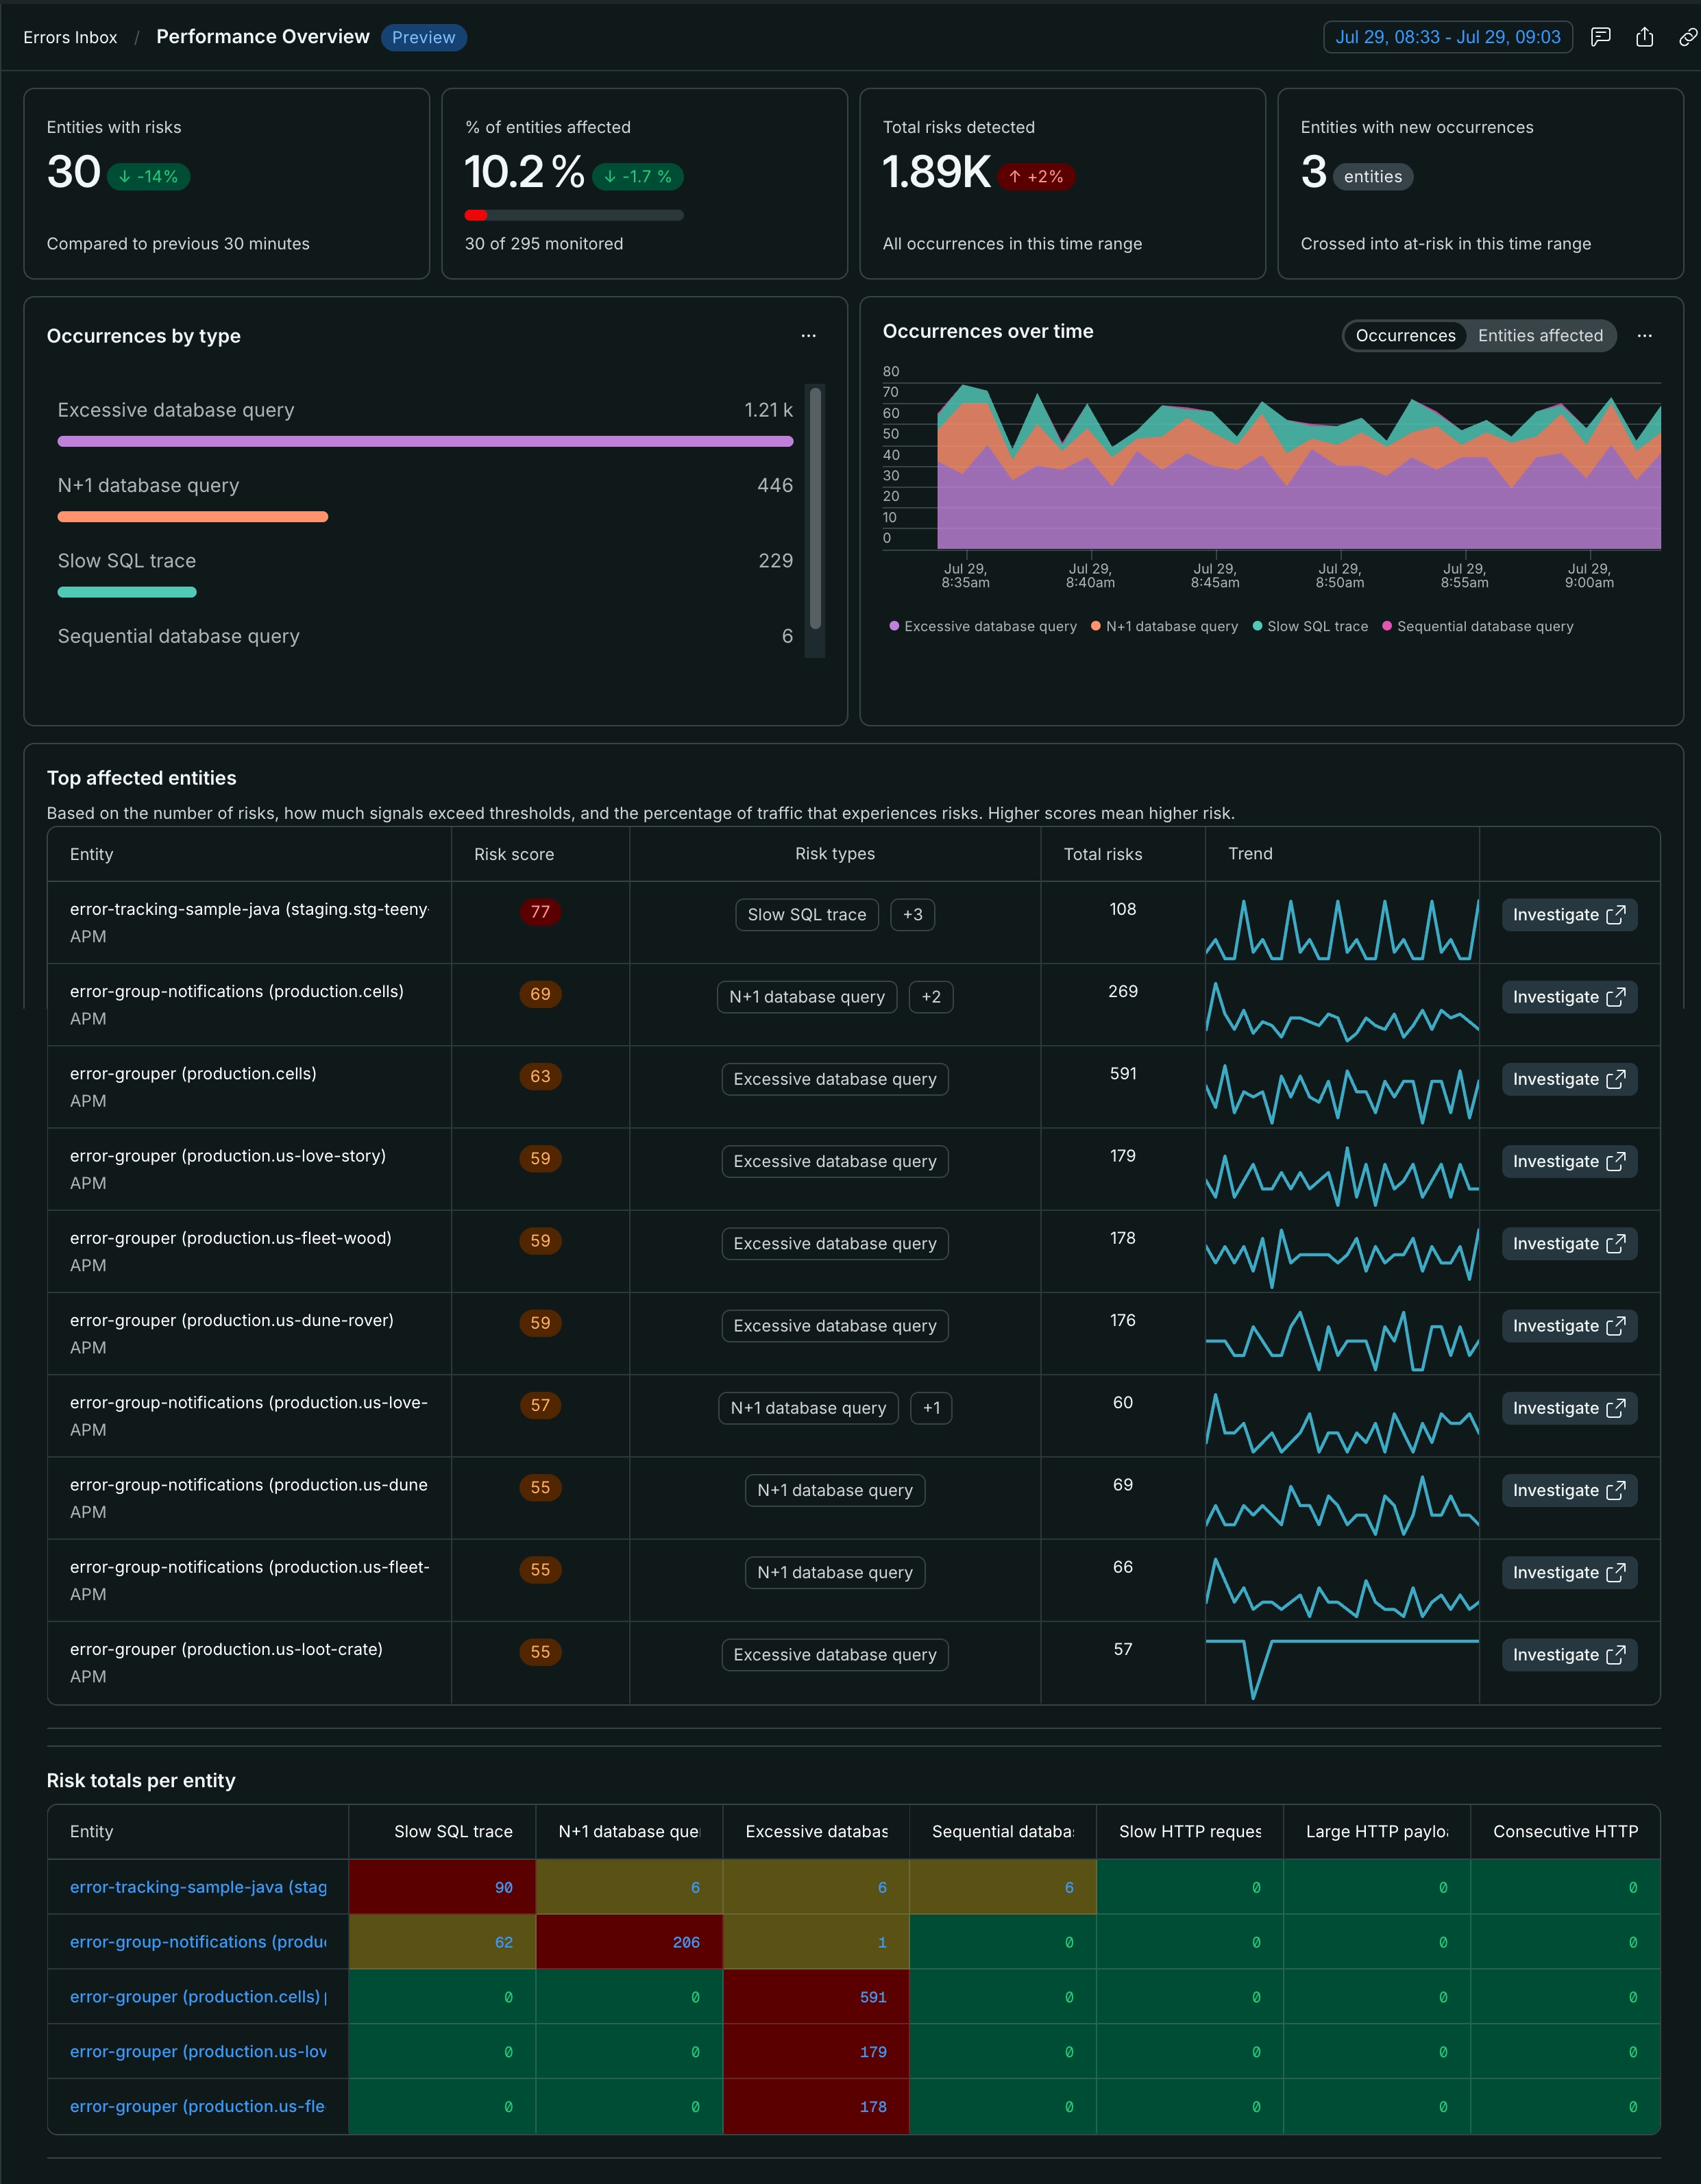Click the 62 Slow SQL trace cell
1701x2184 pixels.
(x=442, y=1942)
